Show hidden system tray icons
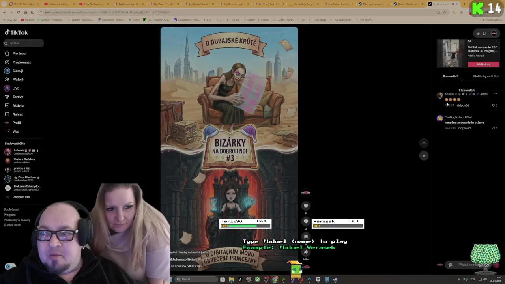The height and width of the screenshot is (284, 505). (459, 279)
